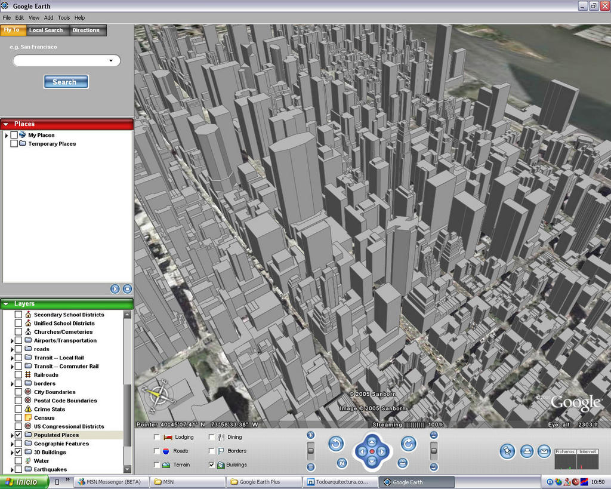Reset tilt button below rotate clockwise
This screenshot has width=611, height=489.
[x=403, y=463]
